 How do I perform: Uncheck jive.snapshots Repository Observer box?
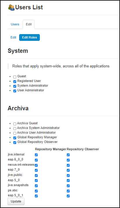tap(68, 186)
